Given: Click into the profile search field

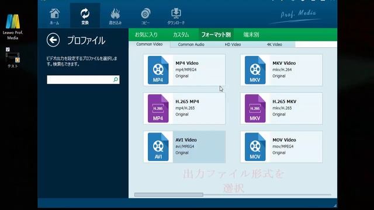Looking at the screenshot, I should pos(83,79).
